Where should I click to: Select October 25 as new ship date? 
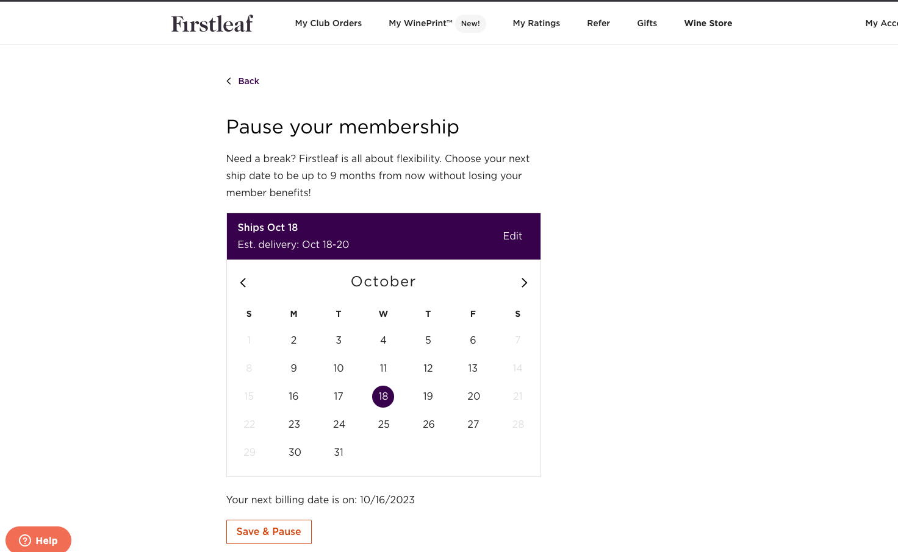click(x=384, y=424)
